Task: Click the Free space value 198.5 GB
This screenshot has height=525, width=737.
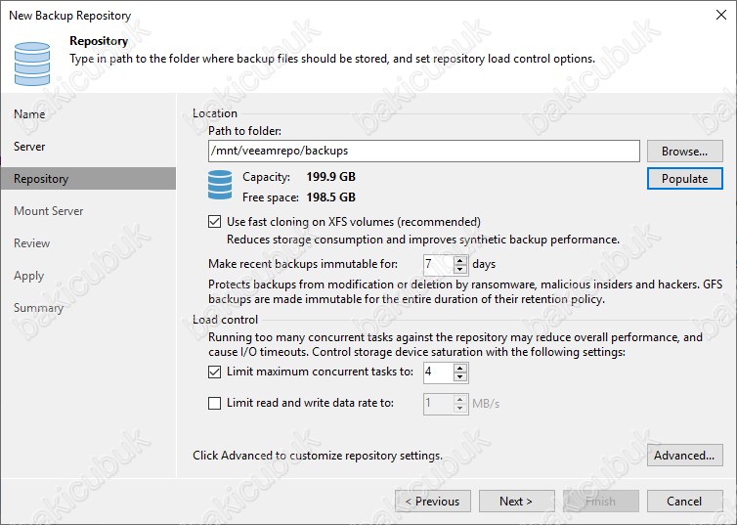Action: pos(331,197)
